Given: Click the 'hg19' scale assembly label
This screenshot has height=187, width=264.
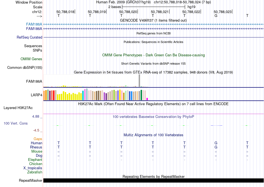Looking at the screenshot, I should [x=191, y=7].
